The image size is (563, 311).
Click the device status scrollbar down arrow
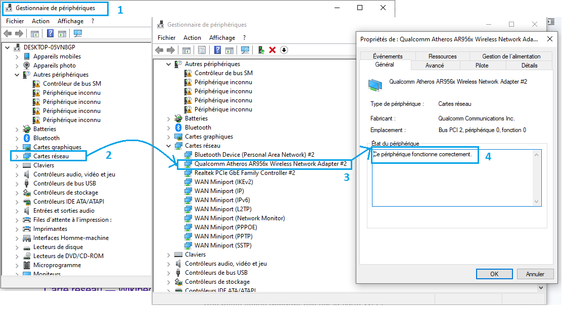tap(536, 202)
